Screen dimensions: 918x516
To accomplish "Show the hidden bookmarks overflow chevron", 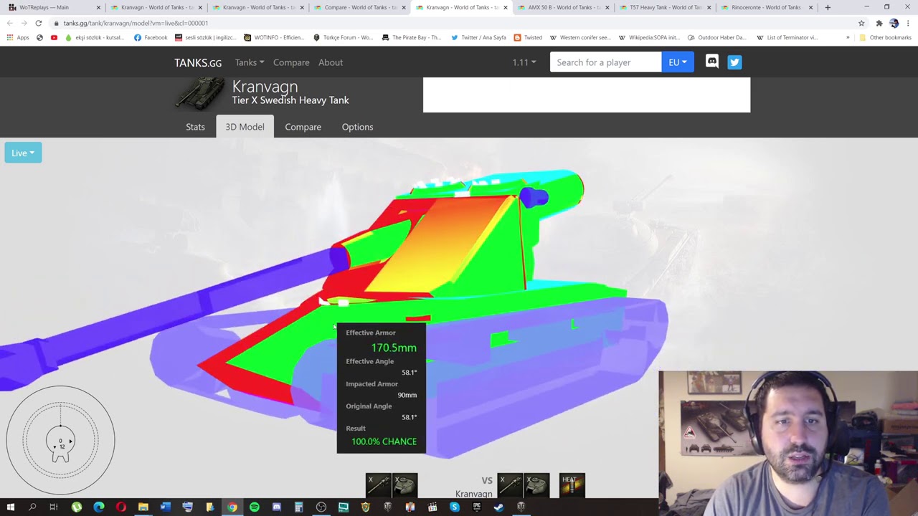I will pos(848,37).
